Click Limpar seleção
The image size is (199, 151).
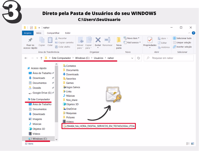(x=182, y=42)
